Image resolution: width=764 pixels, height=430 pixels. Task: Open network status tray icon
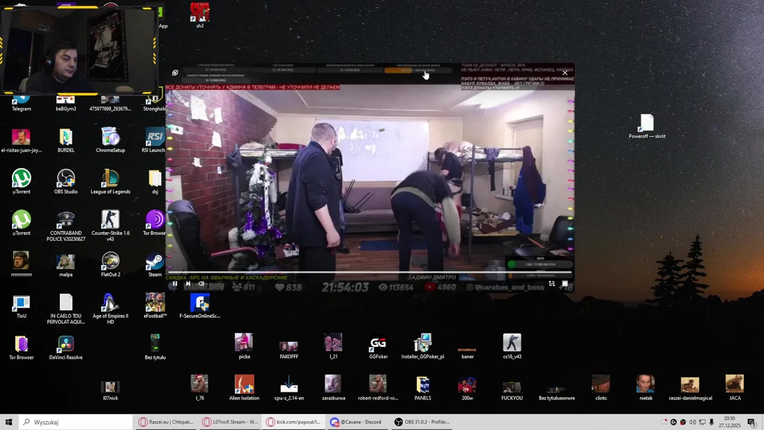[702, 422]
